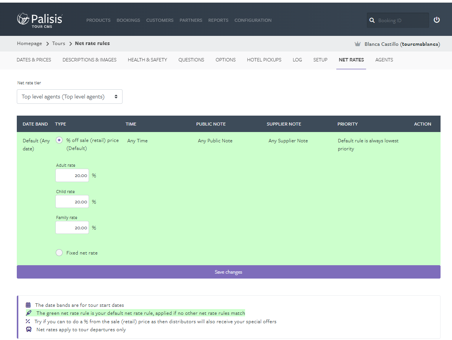Click the Default (Any date) cell
Viewport: 452px width, 340px height.
tap(36, 145)
